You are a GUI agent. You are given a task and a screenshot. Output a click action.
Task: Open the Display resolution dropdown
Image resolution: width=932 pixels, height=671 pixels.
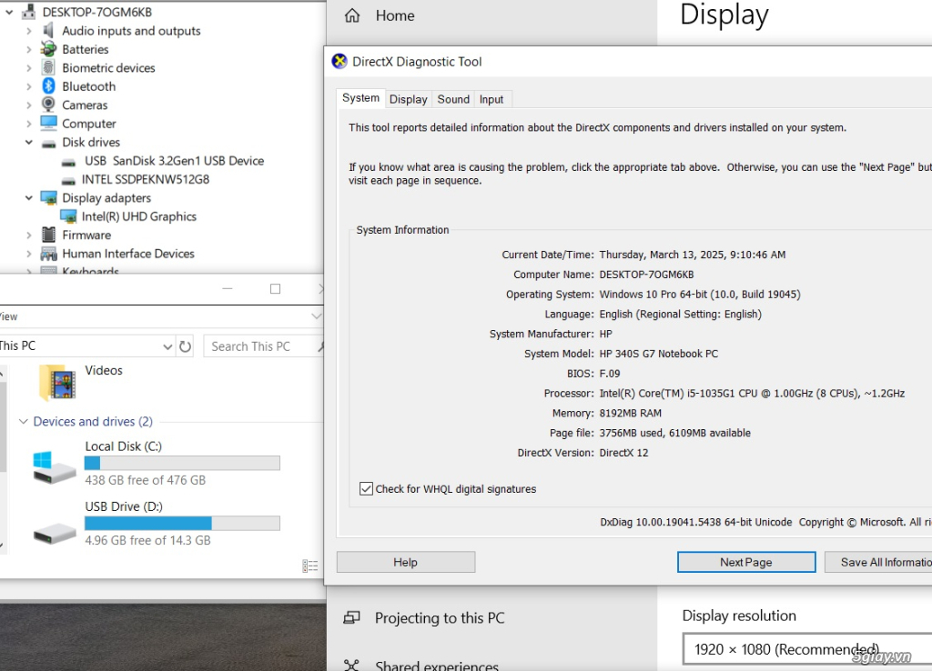tap(807, 649)
